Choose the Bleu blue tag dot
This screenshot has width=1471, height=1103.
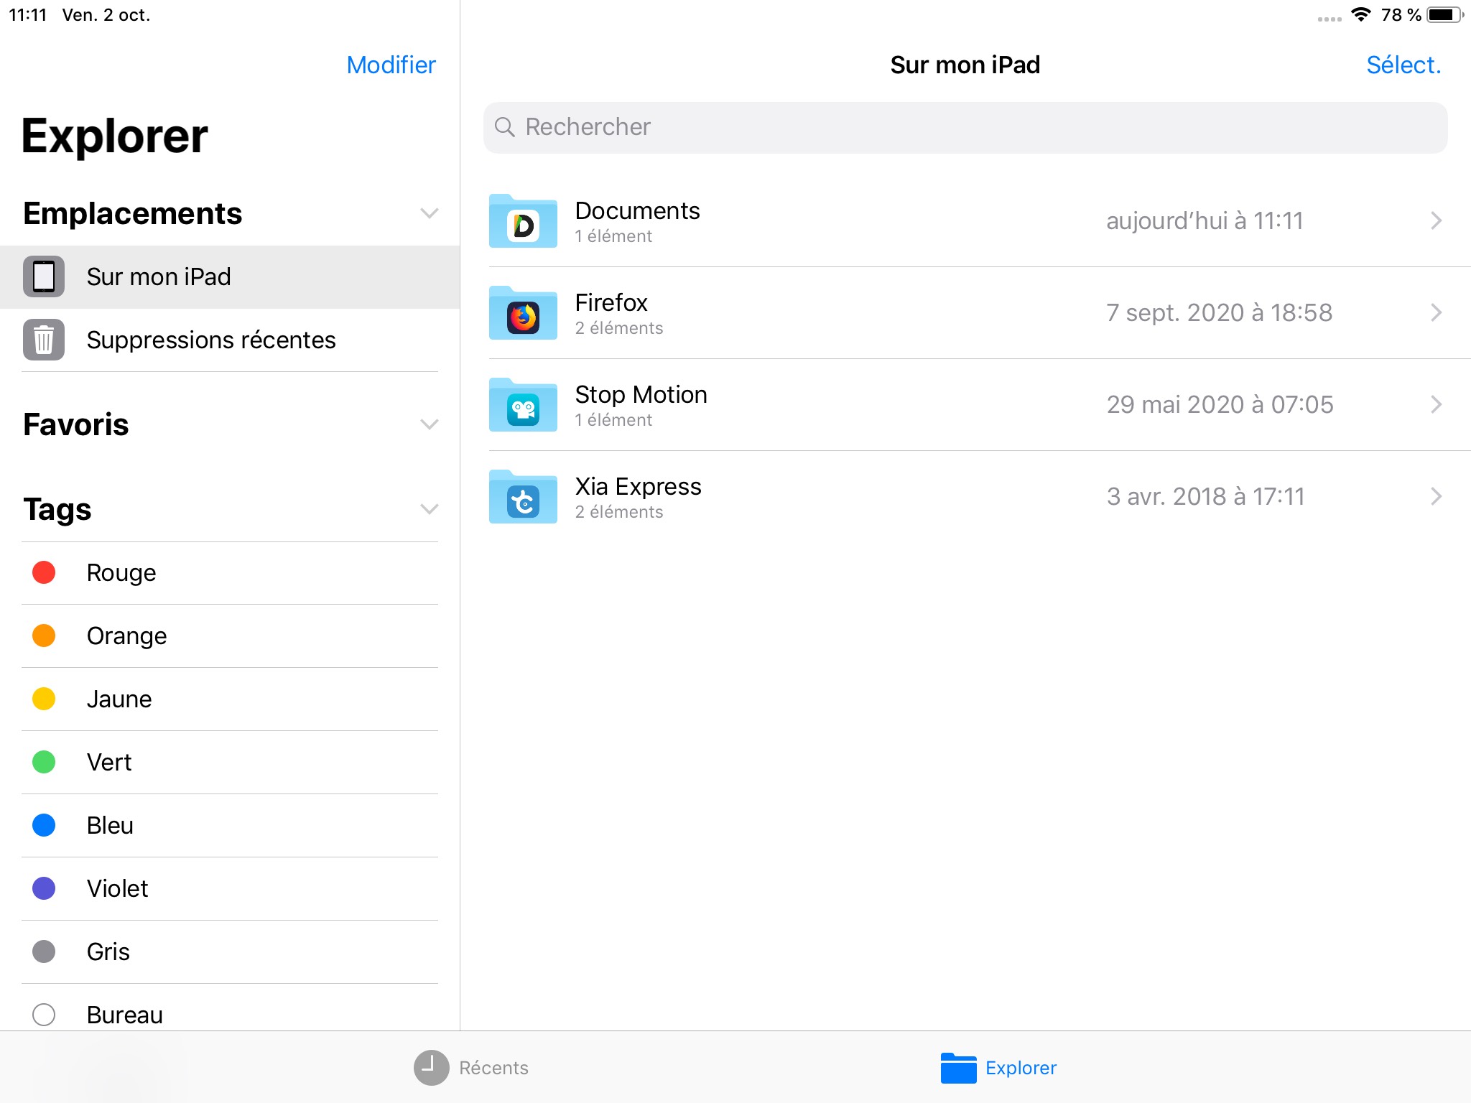point(44,825)
